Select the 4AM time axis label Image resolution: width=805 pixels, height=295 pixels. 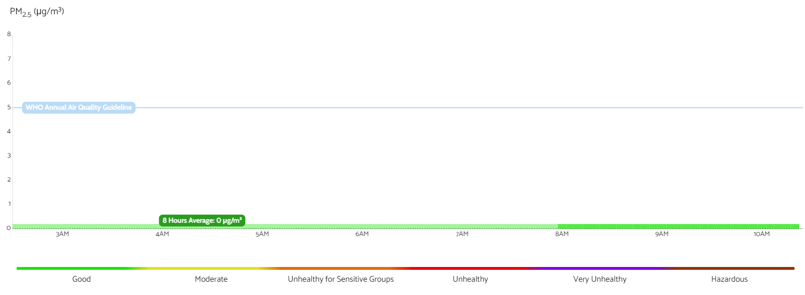[162, 234]
